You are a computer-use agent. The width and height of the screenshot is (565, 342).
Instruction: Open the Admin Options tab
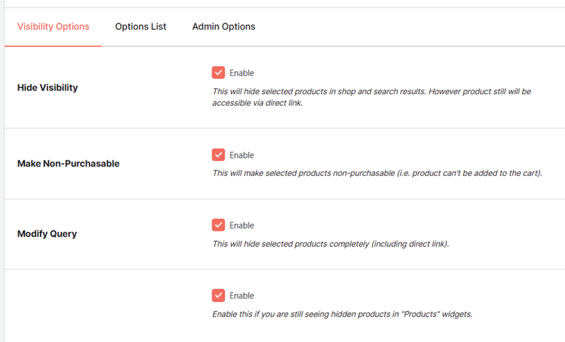[223, 27]
